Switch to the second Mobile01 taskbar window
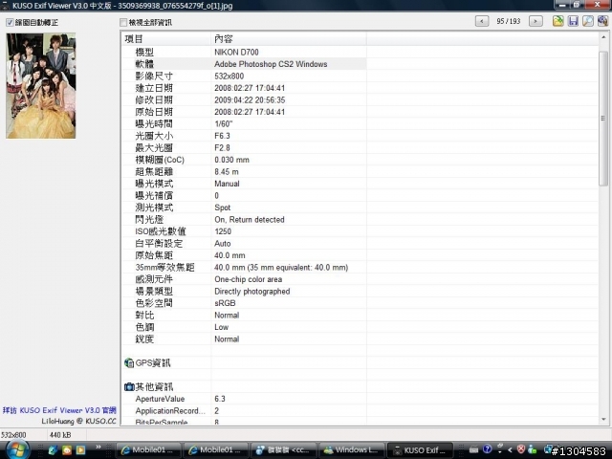Viewport: 612px width, 459px height. [x=217, y=450]
